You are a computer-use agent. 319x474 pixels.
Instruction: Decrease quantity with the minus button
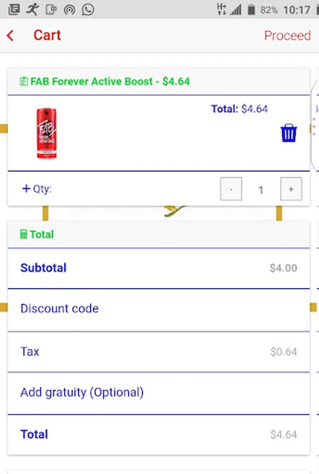[x=231, y=188]
